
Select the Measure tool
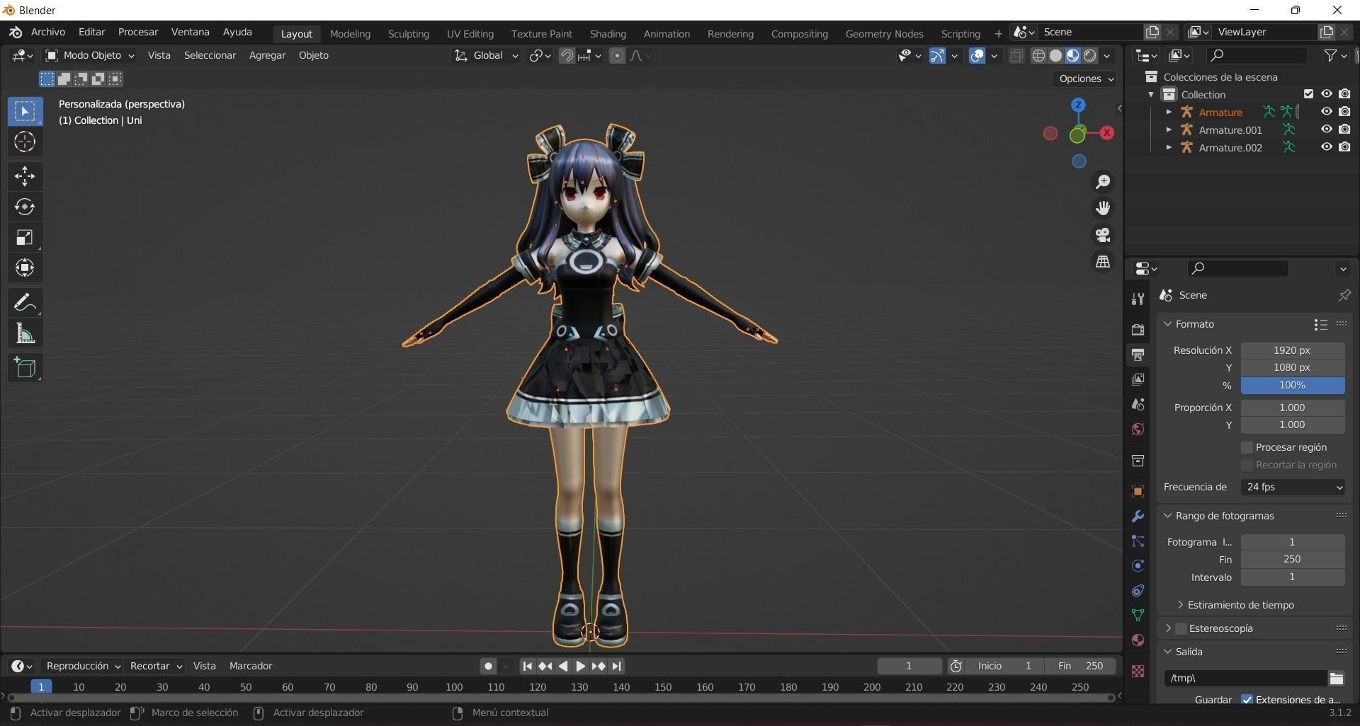(x=25, y=333)
